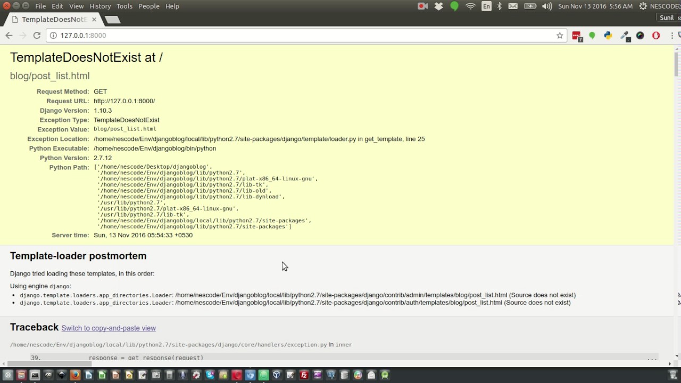Open the screen recorder tray indicator
Screen dimensions: 681x383
tap(423, 6)
